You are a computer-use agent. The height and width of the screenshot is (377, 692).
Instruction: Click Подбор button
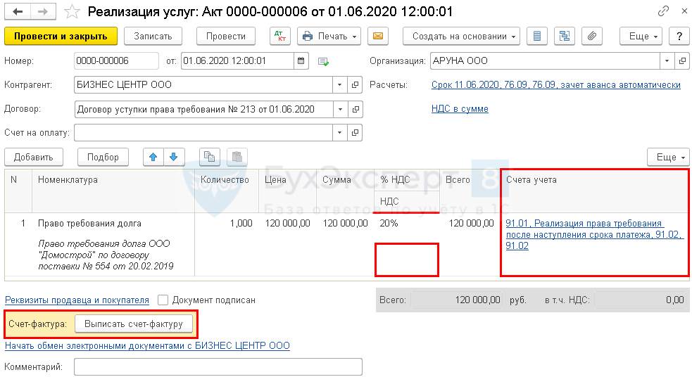click(103, 157)
